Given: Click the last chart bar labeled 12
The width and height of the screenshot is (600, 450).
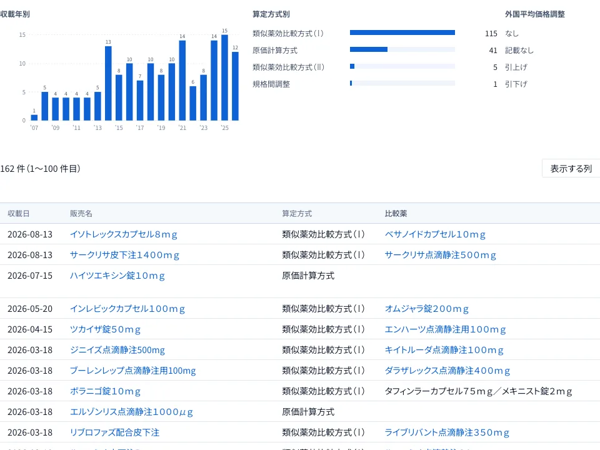Looking at the screenshot, I should pos(236,86).
